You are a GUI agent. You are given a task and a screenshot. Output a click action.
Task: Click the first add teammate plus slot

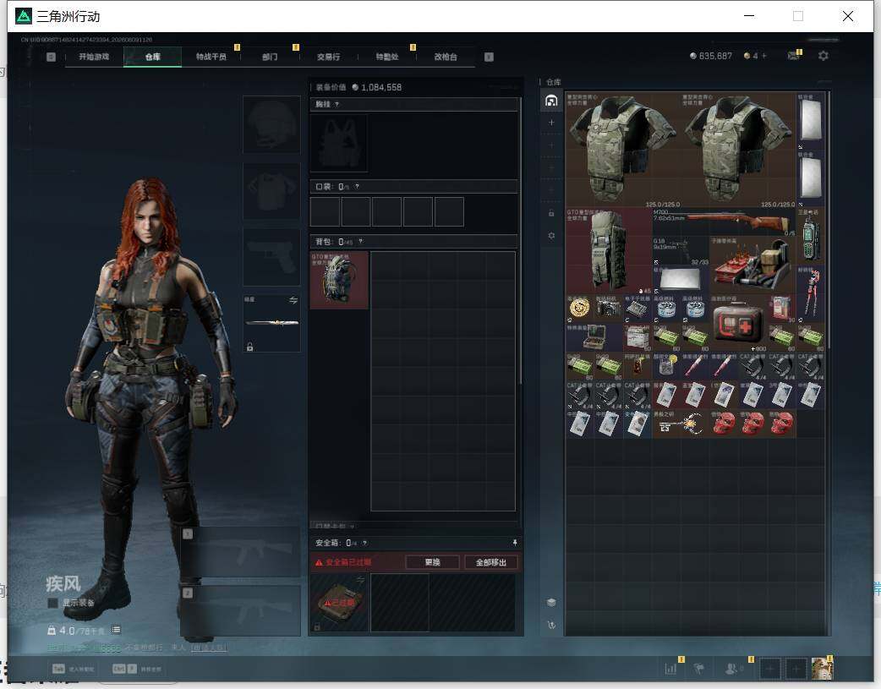770,669
